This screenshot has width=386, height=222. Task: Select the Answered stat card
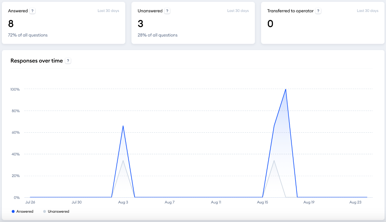(x=63, y=23)
